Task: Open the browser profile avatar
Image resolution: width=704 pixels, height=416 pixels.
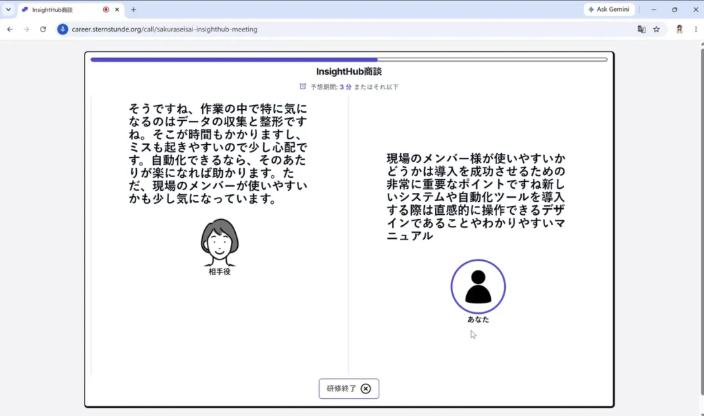Action: click(679, 29)
